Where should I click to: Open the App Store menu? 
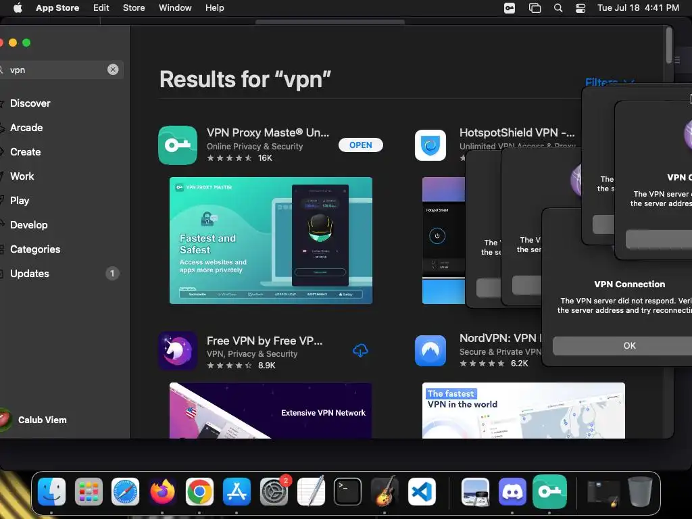tap(58, 8)
